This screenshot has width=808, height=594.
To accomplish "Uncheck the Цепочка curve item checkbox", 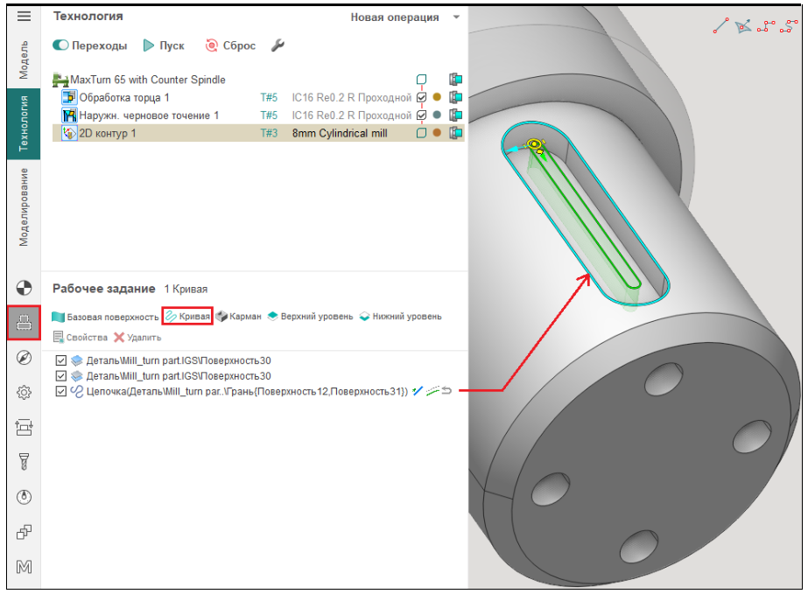I will pos(60,391).
